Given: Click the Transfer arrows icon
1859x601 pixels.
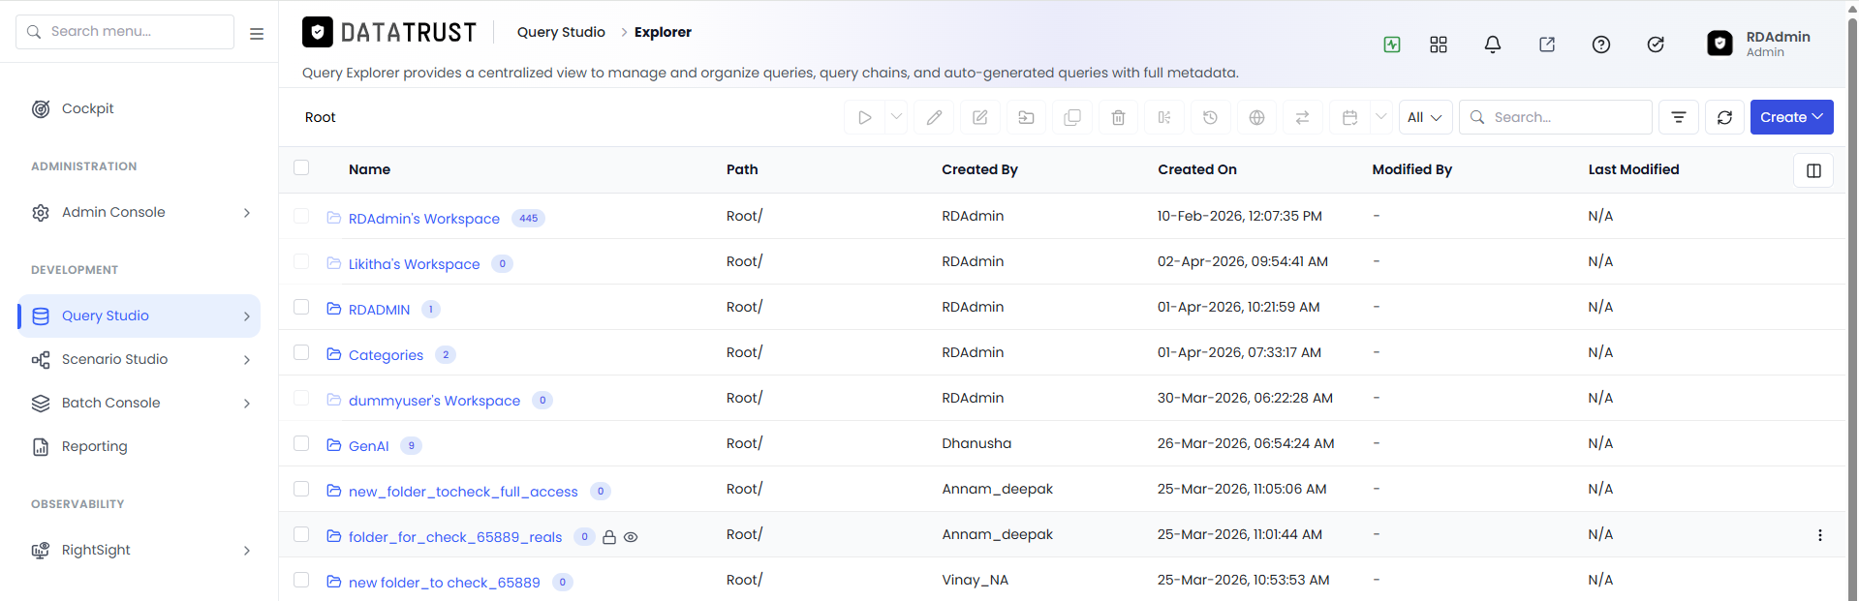Looking at the screenshot, I should click(1302, 117).
